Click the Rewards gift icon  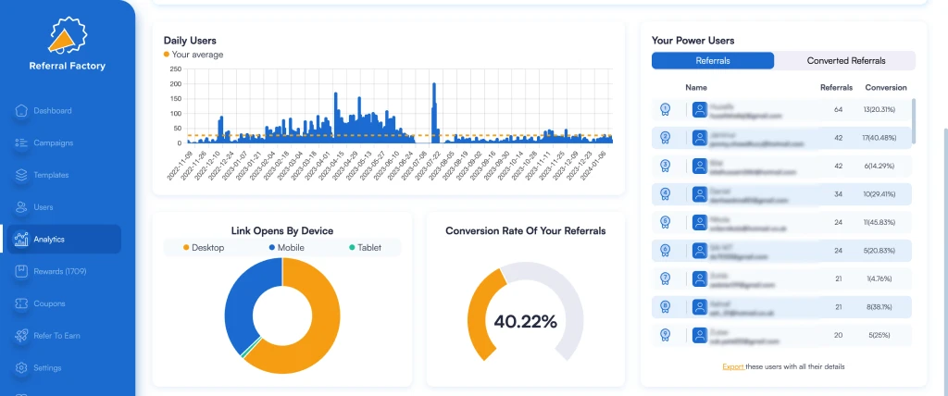coord(21,271)
